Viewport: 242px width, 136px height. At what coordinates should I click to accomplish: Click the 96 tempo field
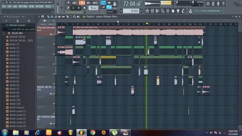click(x=93, y=8)
